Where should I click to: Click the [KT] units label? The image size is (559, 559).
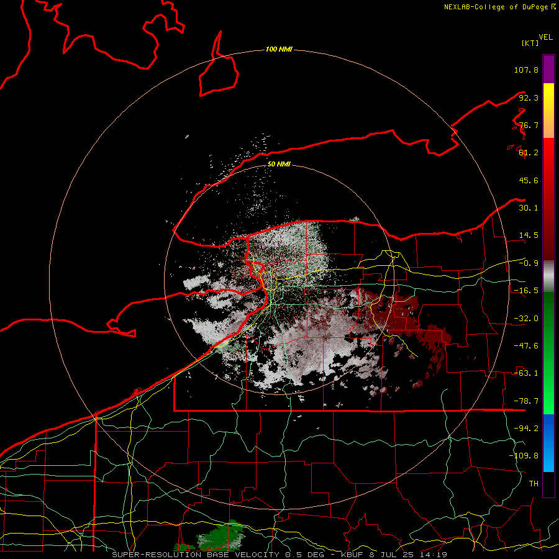tap(530, 43)
